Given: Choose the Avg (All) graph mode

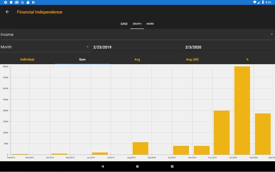Looking at the screenshot, I should coord(192,59).
